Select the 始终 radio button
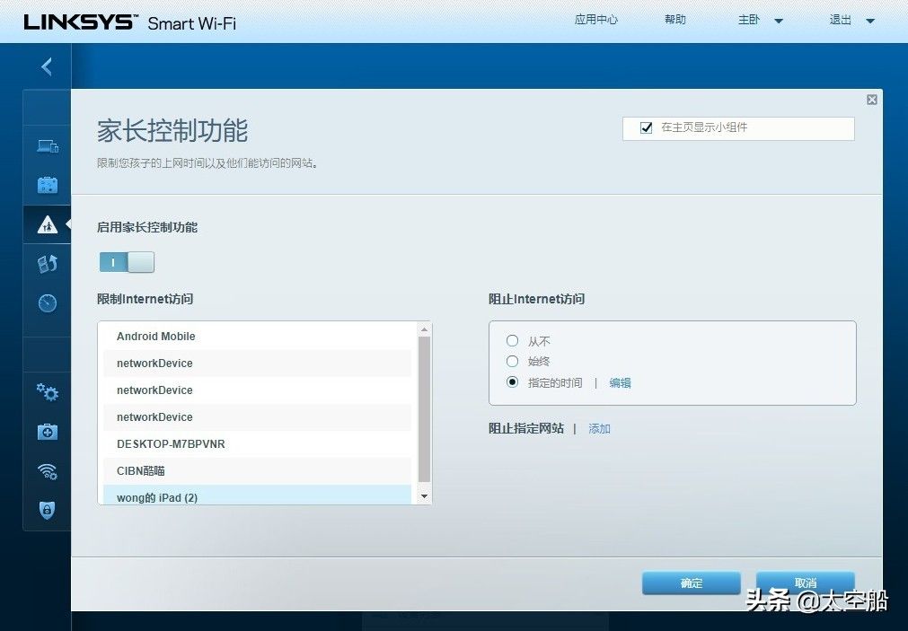Viewport: 908px width, 631px height. [512, 361]
